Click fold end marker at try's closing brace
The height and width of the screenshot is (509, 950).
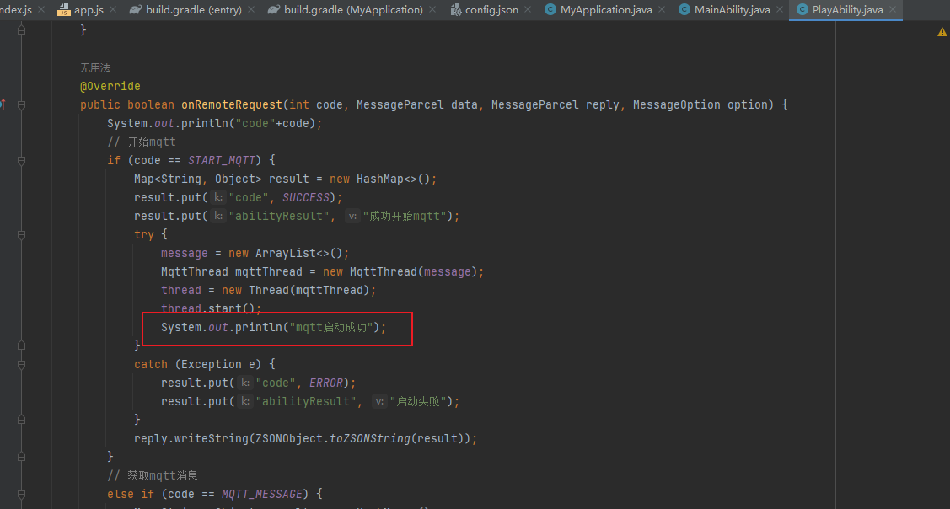tap(21, 346)
